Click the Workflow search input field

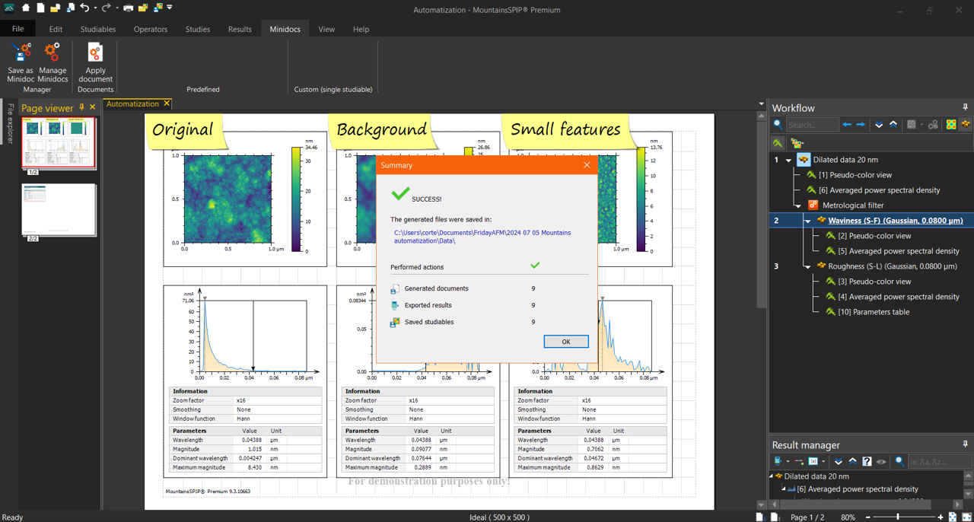pos(813,125)
